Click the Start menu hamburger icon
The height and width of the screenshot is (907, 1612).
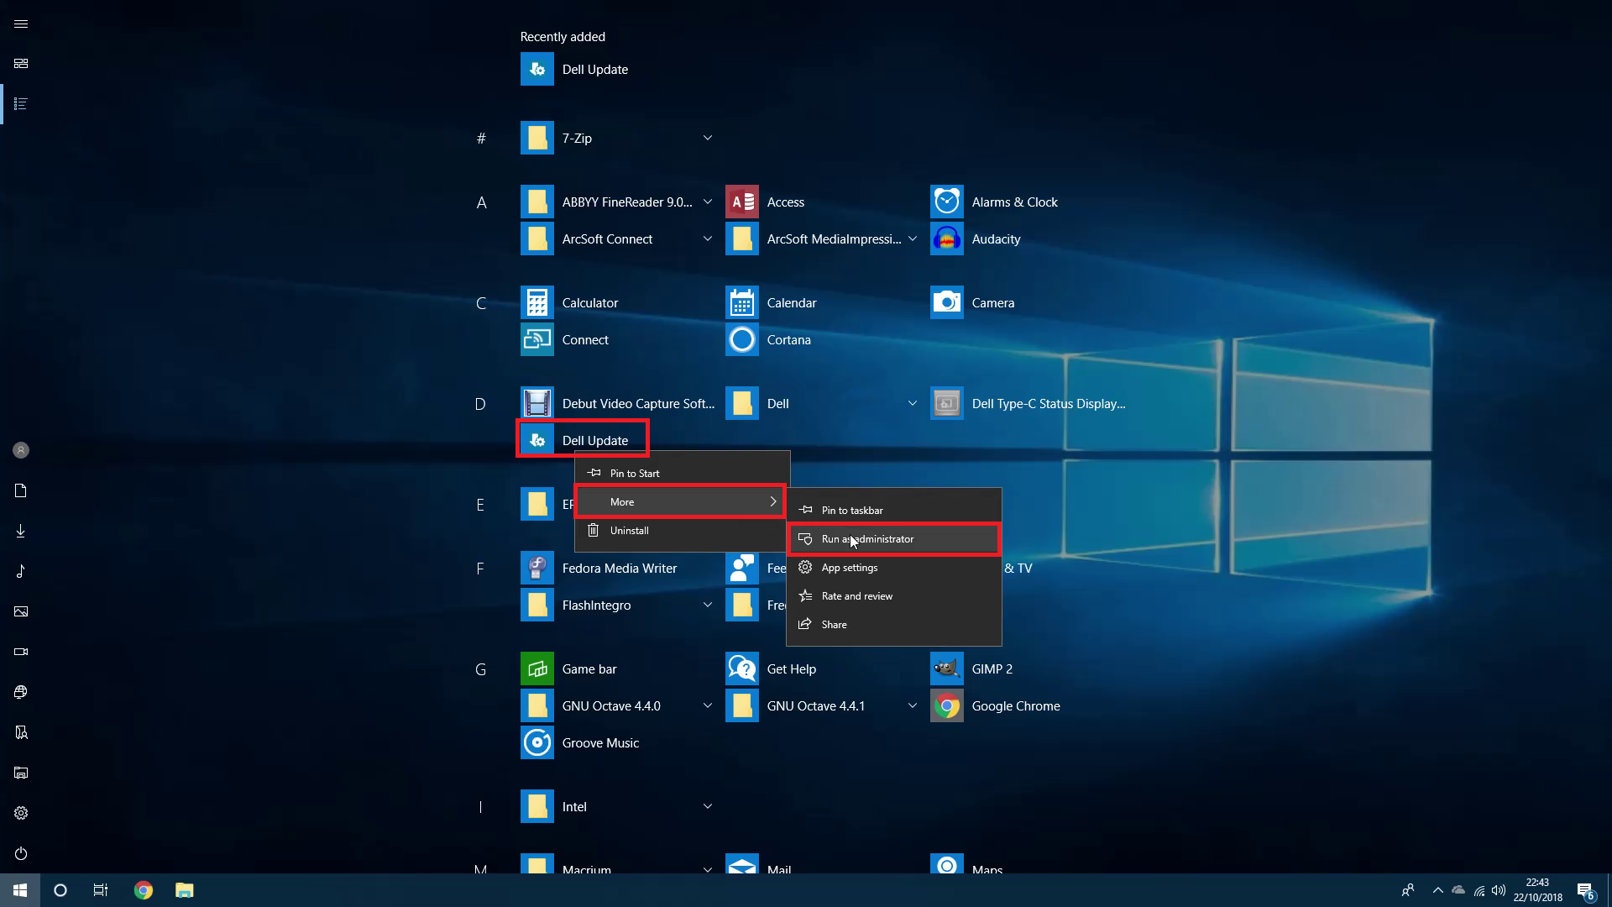coord(21,24)
